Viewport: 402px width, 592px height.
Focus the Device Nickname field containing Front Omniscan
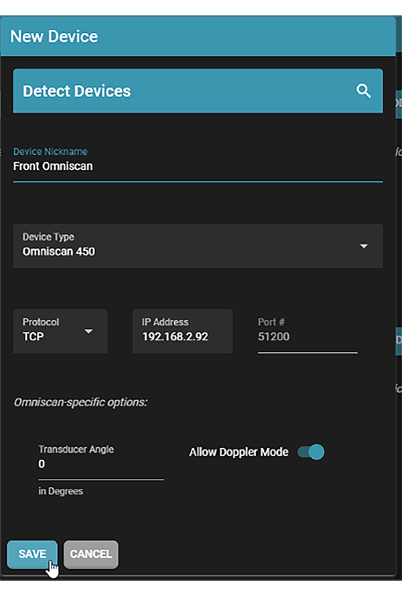point(198,165)
